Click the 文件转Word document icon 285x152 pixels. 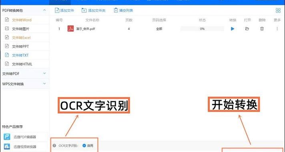click(7, 20)
